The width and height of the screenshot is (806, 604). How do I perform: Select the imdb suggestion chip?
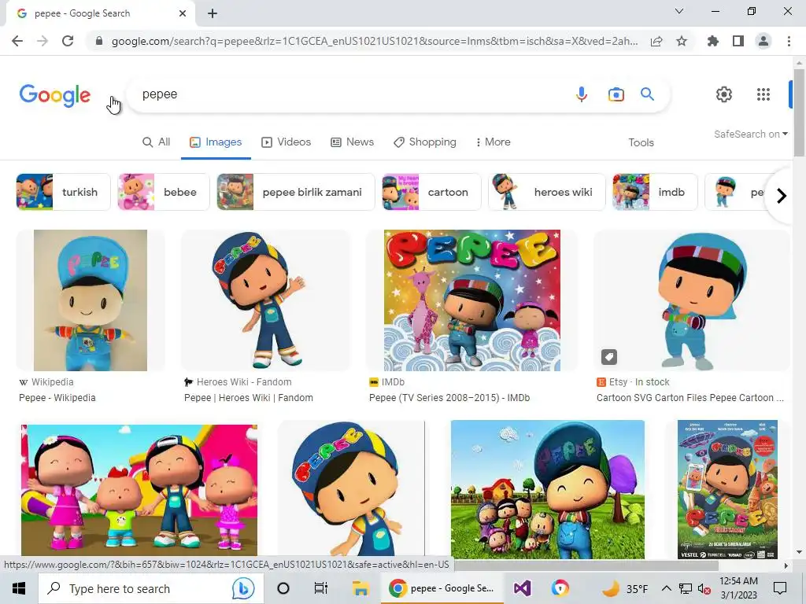655,192
